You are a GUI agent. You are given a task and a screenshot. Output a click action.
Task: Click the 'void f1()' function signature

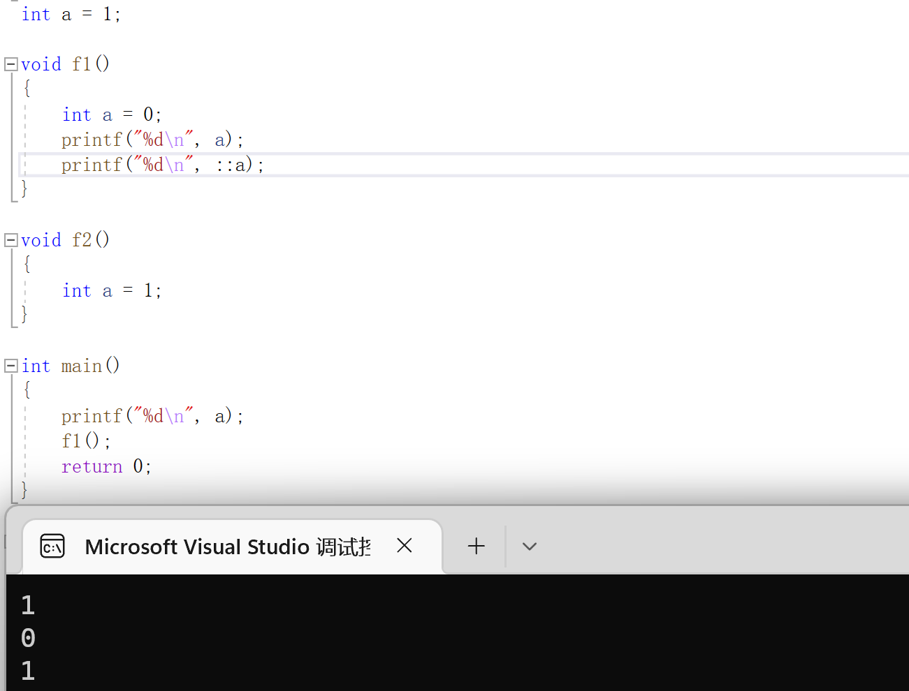[x=65, y=64]
